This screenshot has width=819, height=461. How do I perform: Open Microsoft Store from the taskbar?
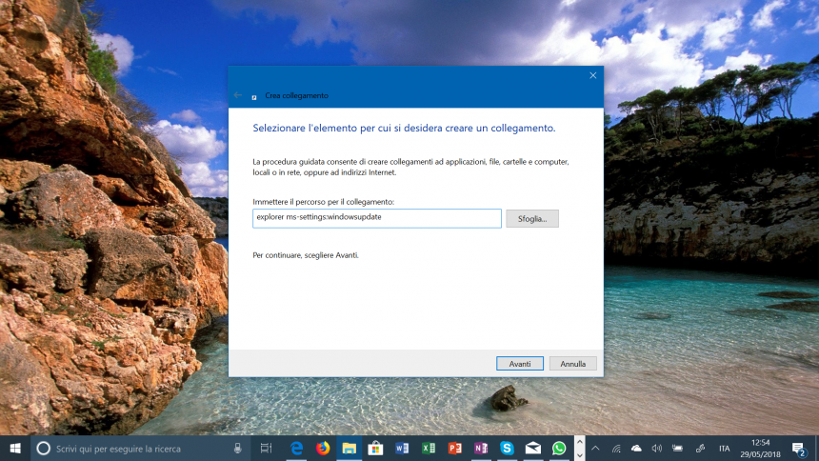tap(375, 449)
